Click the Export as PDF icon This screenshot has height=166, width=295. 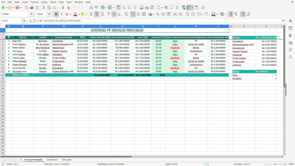(x=26, y=7)
